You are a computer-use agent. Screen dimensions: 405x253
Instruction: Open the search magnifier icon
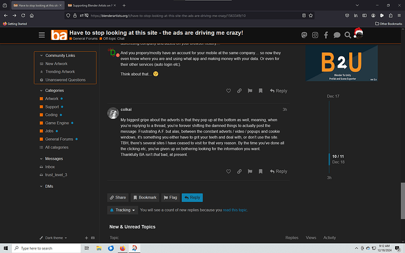pyautogui.click(x=347, y=35)
